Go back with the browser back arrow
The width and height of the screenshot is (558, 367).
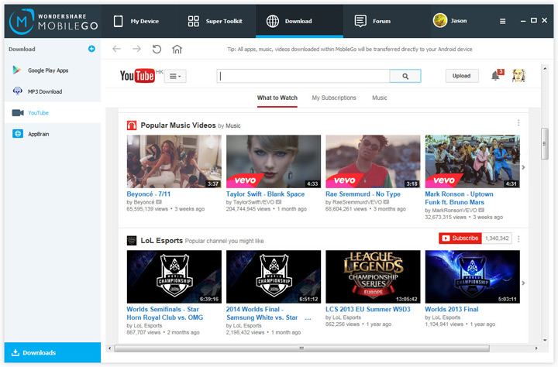click(116, 49)
